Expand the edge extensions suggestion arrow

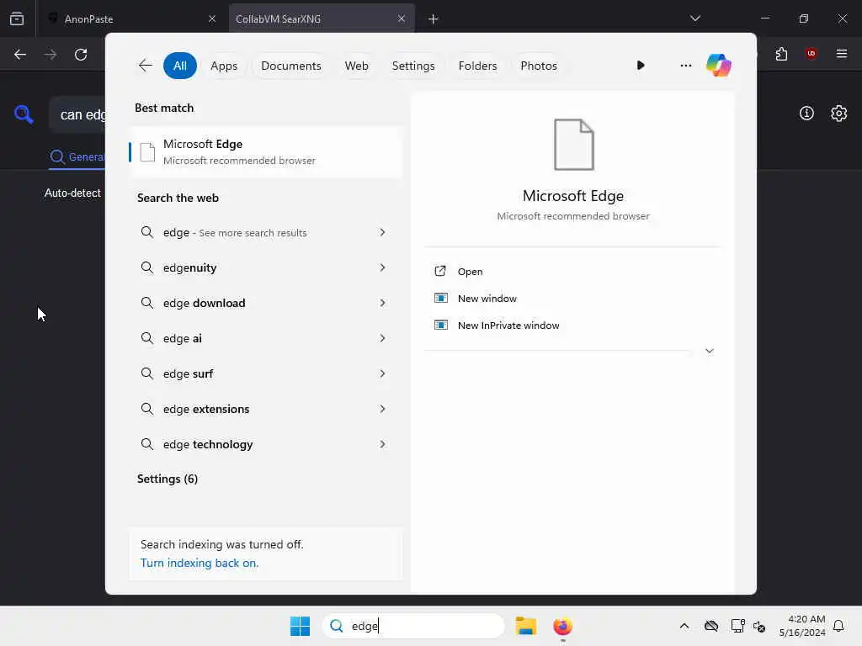(382, 409)
